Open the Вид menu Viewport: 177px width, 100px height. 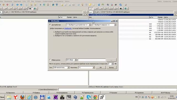click(x=32, y=1)
